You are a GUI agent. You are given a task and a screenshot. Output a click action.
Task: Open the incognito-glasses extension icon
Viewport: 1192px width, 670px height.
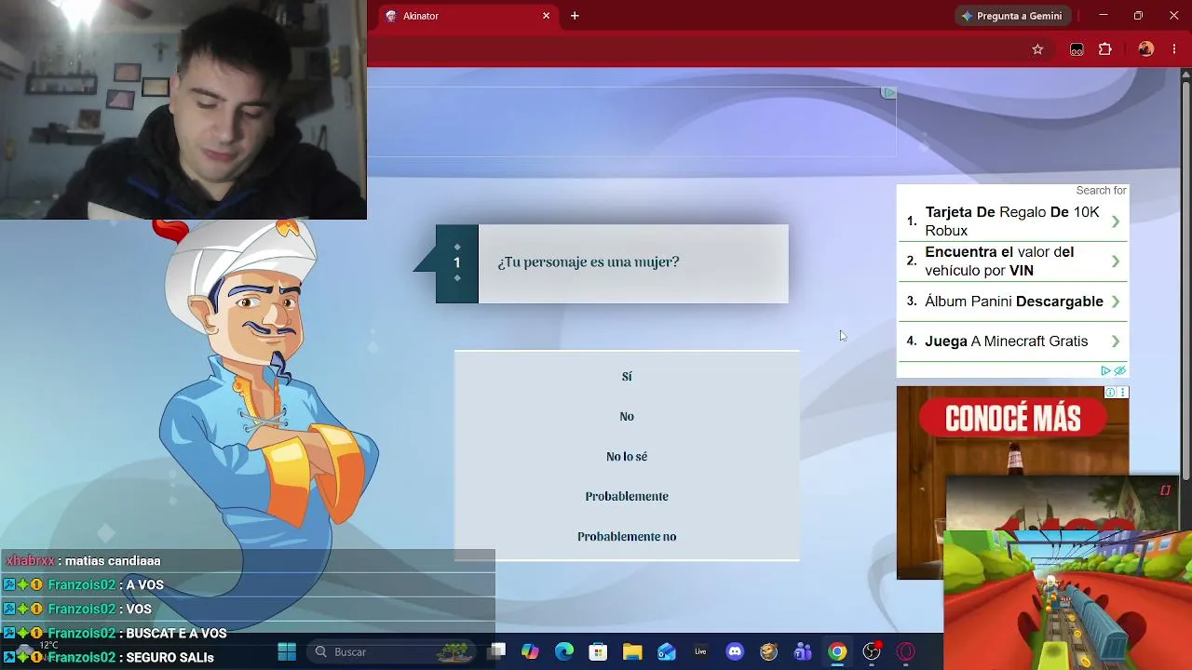pos(1077,49)
